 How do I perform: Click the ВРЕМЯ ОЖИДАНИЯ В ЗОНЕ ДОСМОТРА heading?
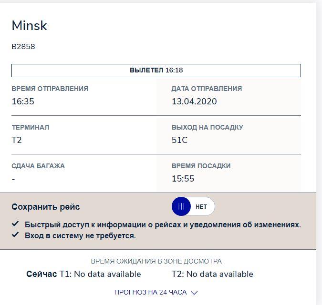[156, 261]
